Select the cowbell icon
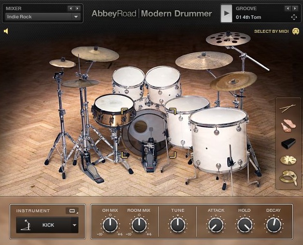This screenshot has height=245, width=303. coord(289,143)
